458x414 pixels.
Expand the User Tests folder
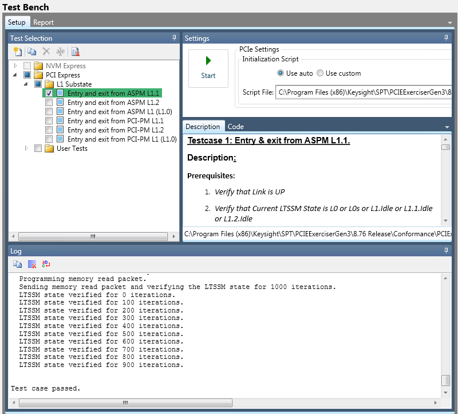coord(26,149)
